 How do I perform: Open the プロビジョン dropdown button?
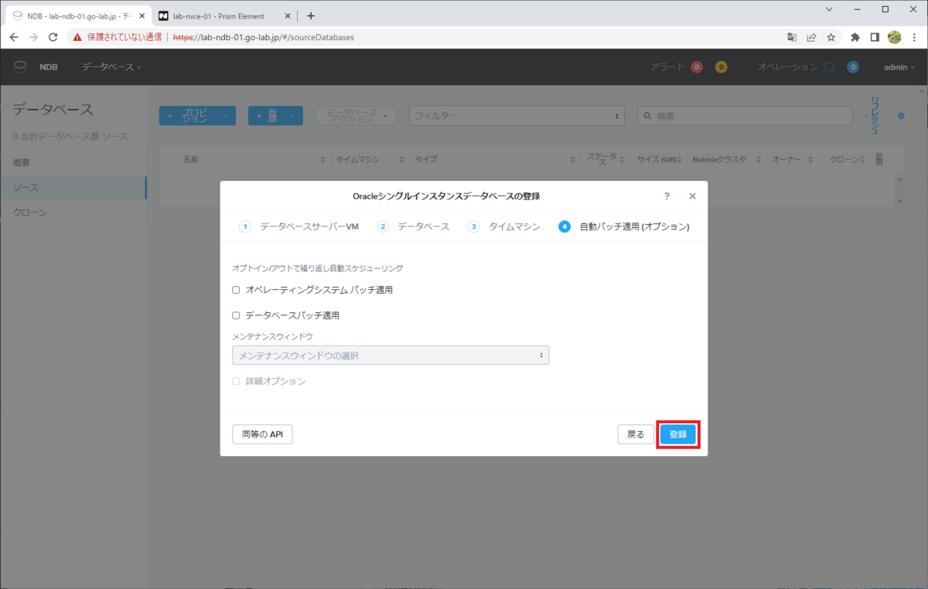click(197, 115)
